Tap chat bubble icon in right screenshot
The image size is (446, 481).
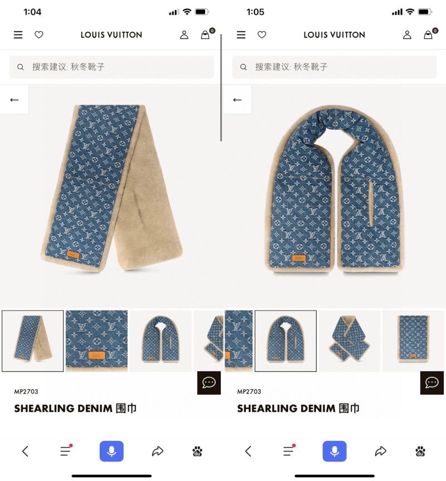432,382
